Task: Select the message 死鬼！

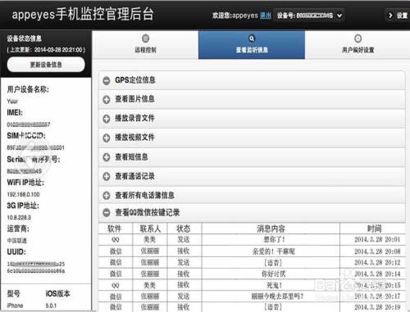Action: click(275, 285)
